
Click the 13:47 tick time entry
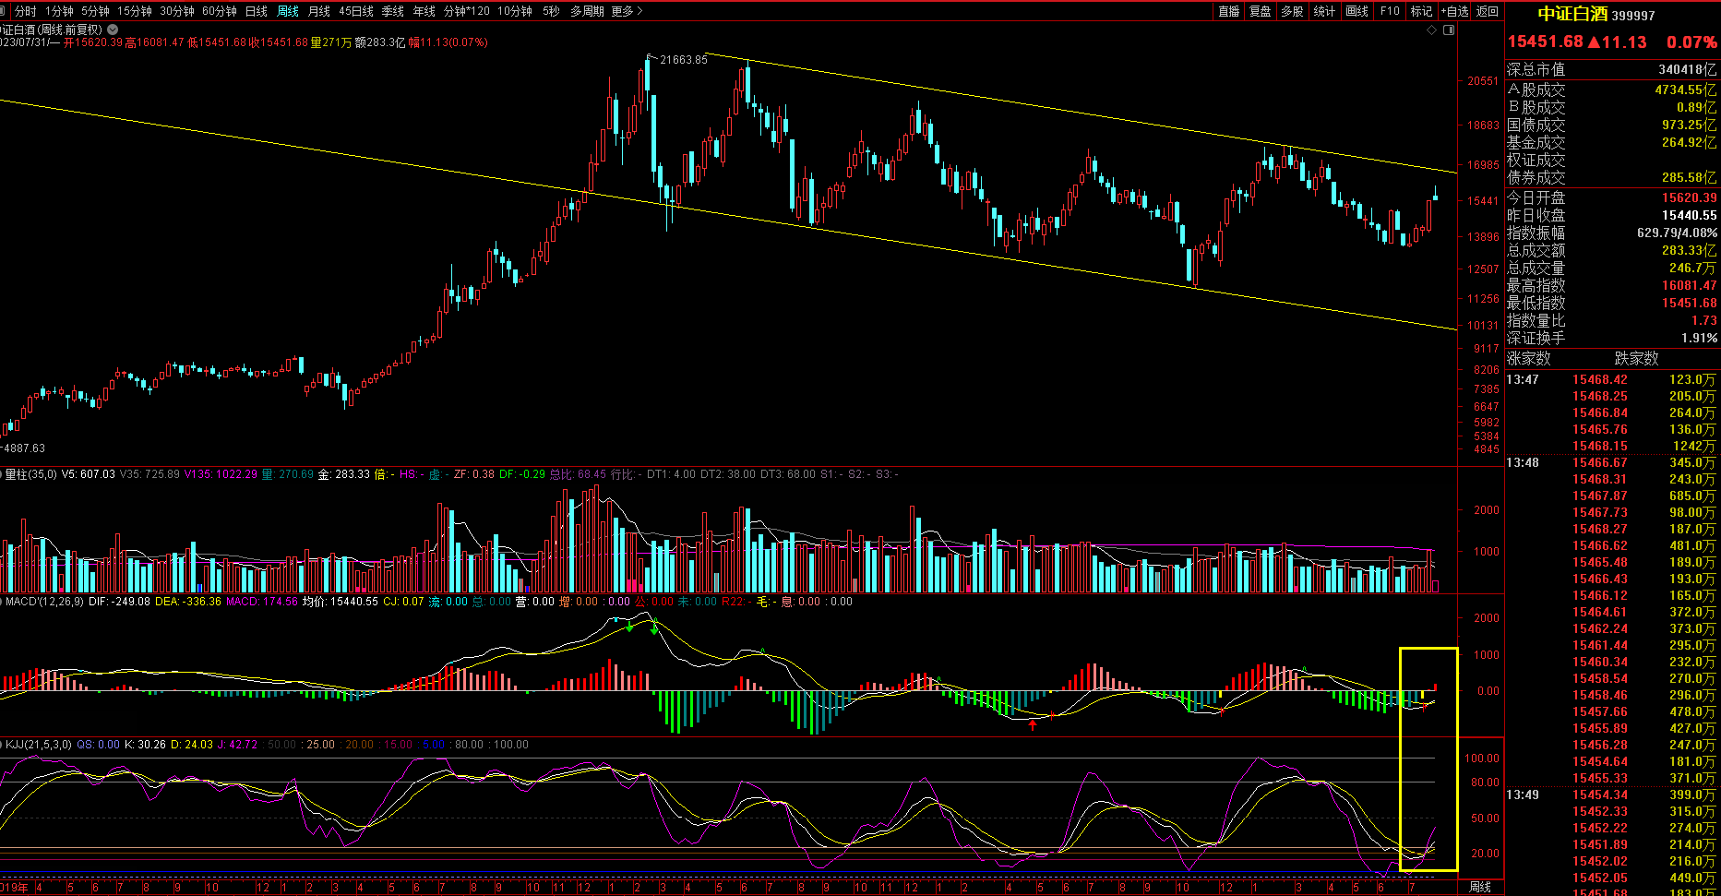pyautogui.click(x=1523, y=379)
